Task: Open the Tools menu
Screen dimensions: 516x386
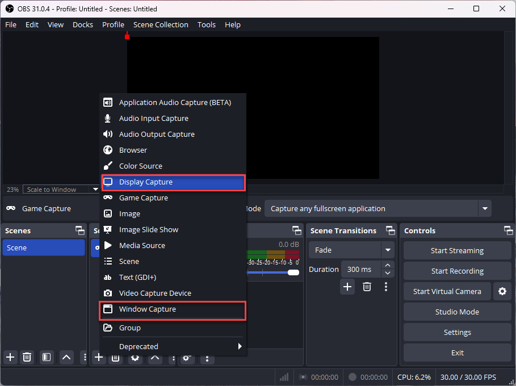Action: [x=206, y=24]
